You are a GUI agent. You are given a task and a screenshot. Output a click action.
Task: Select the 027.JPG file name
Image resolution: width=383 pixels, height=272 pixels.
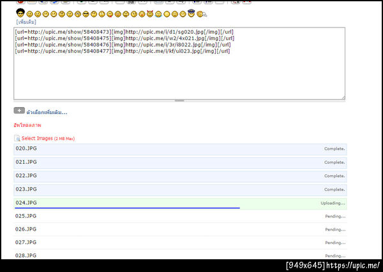pos(26,243)
